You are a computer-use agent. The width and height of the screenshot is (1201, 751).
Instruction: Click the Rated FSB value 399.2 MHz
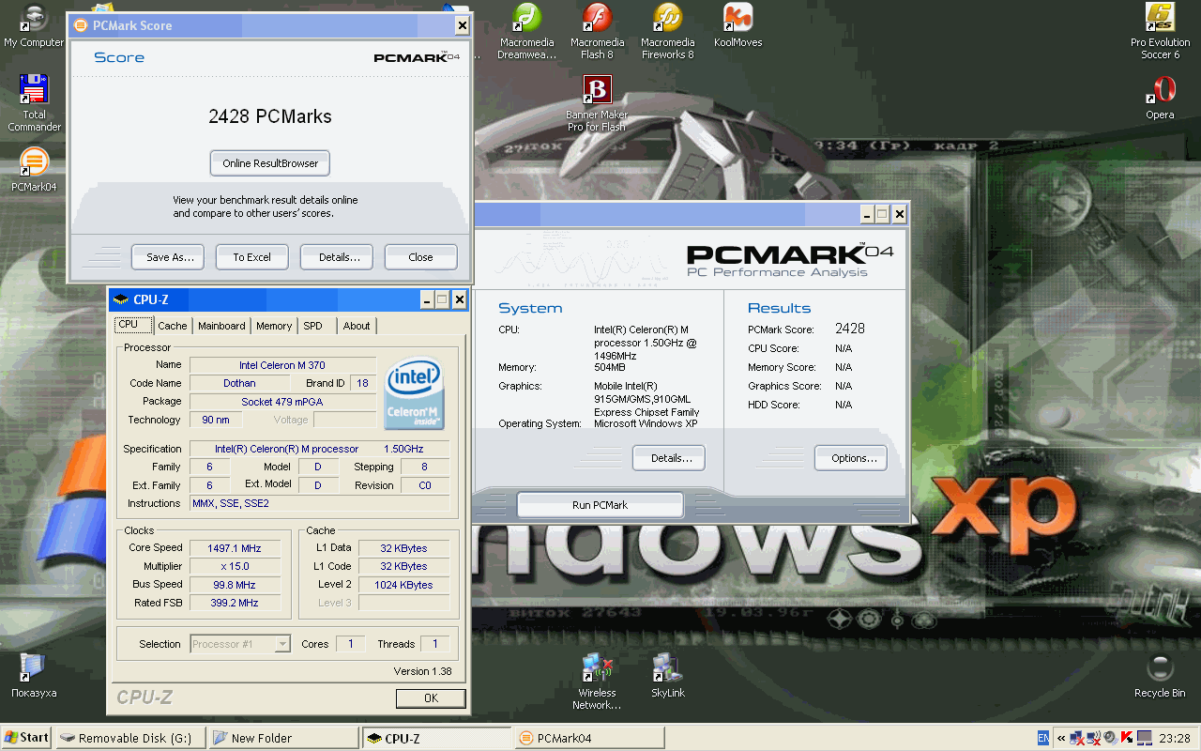click(235, 603)
